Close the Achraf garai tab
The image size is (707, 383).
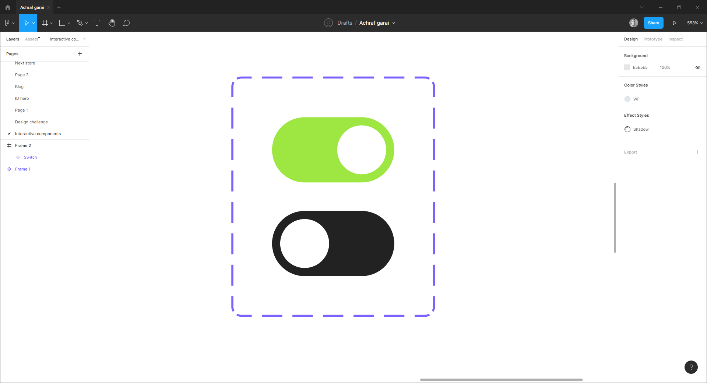pos(49,7)
